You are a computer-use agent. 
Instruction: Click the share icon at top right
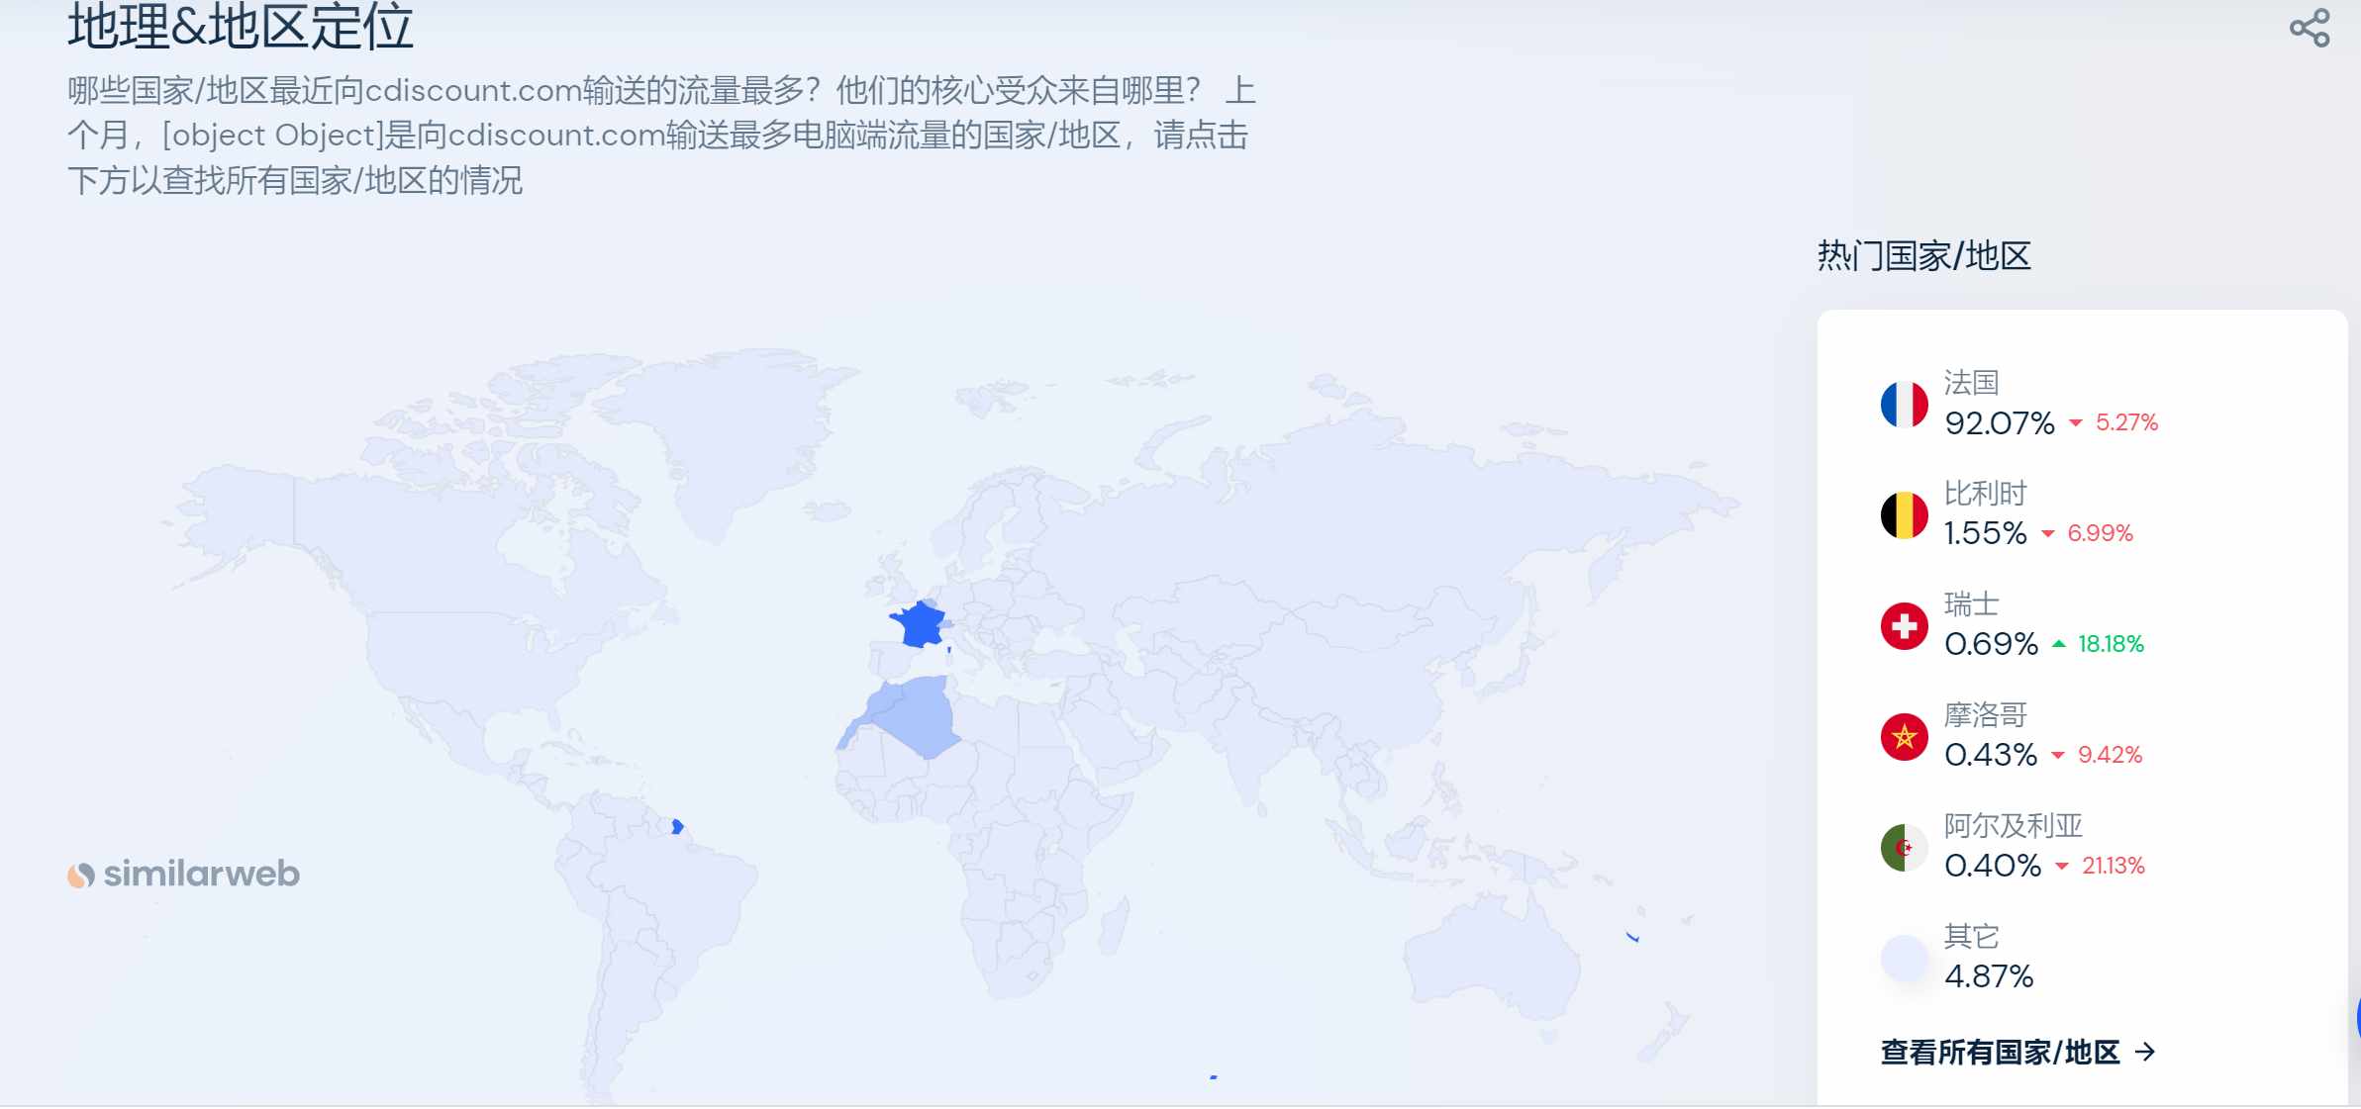[2310, 28]
